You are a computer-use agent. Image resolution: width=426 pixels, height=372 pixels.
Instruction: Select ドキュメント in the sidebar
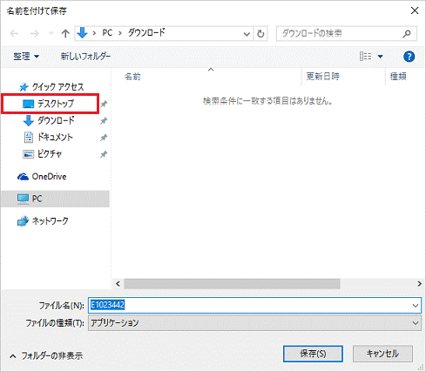(x=48, y=137)
